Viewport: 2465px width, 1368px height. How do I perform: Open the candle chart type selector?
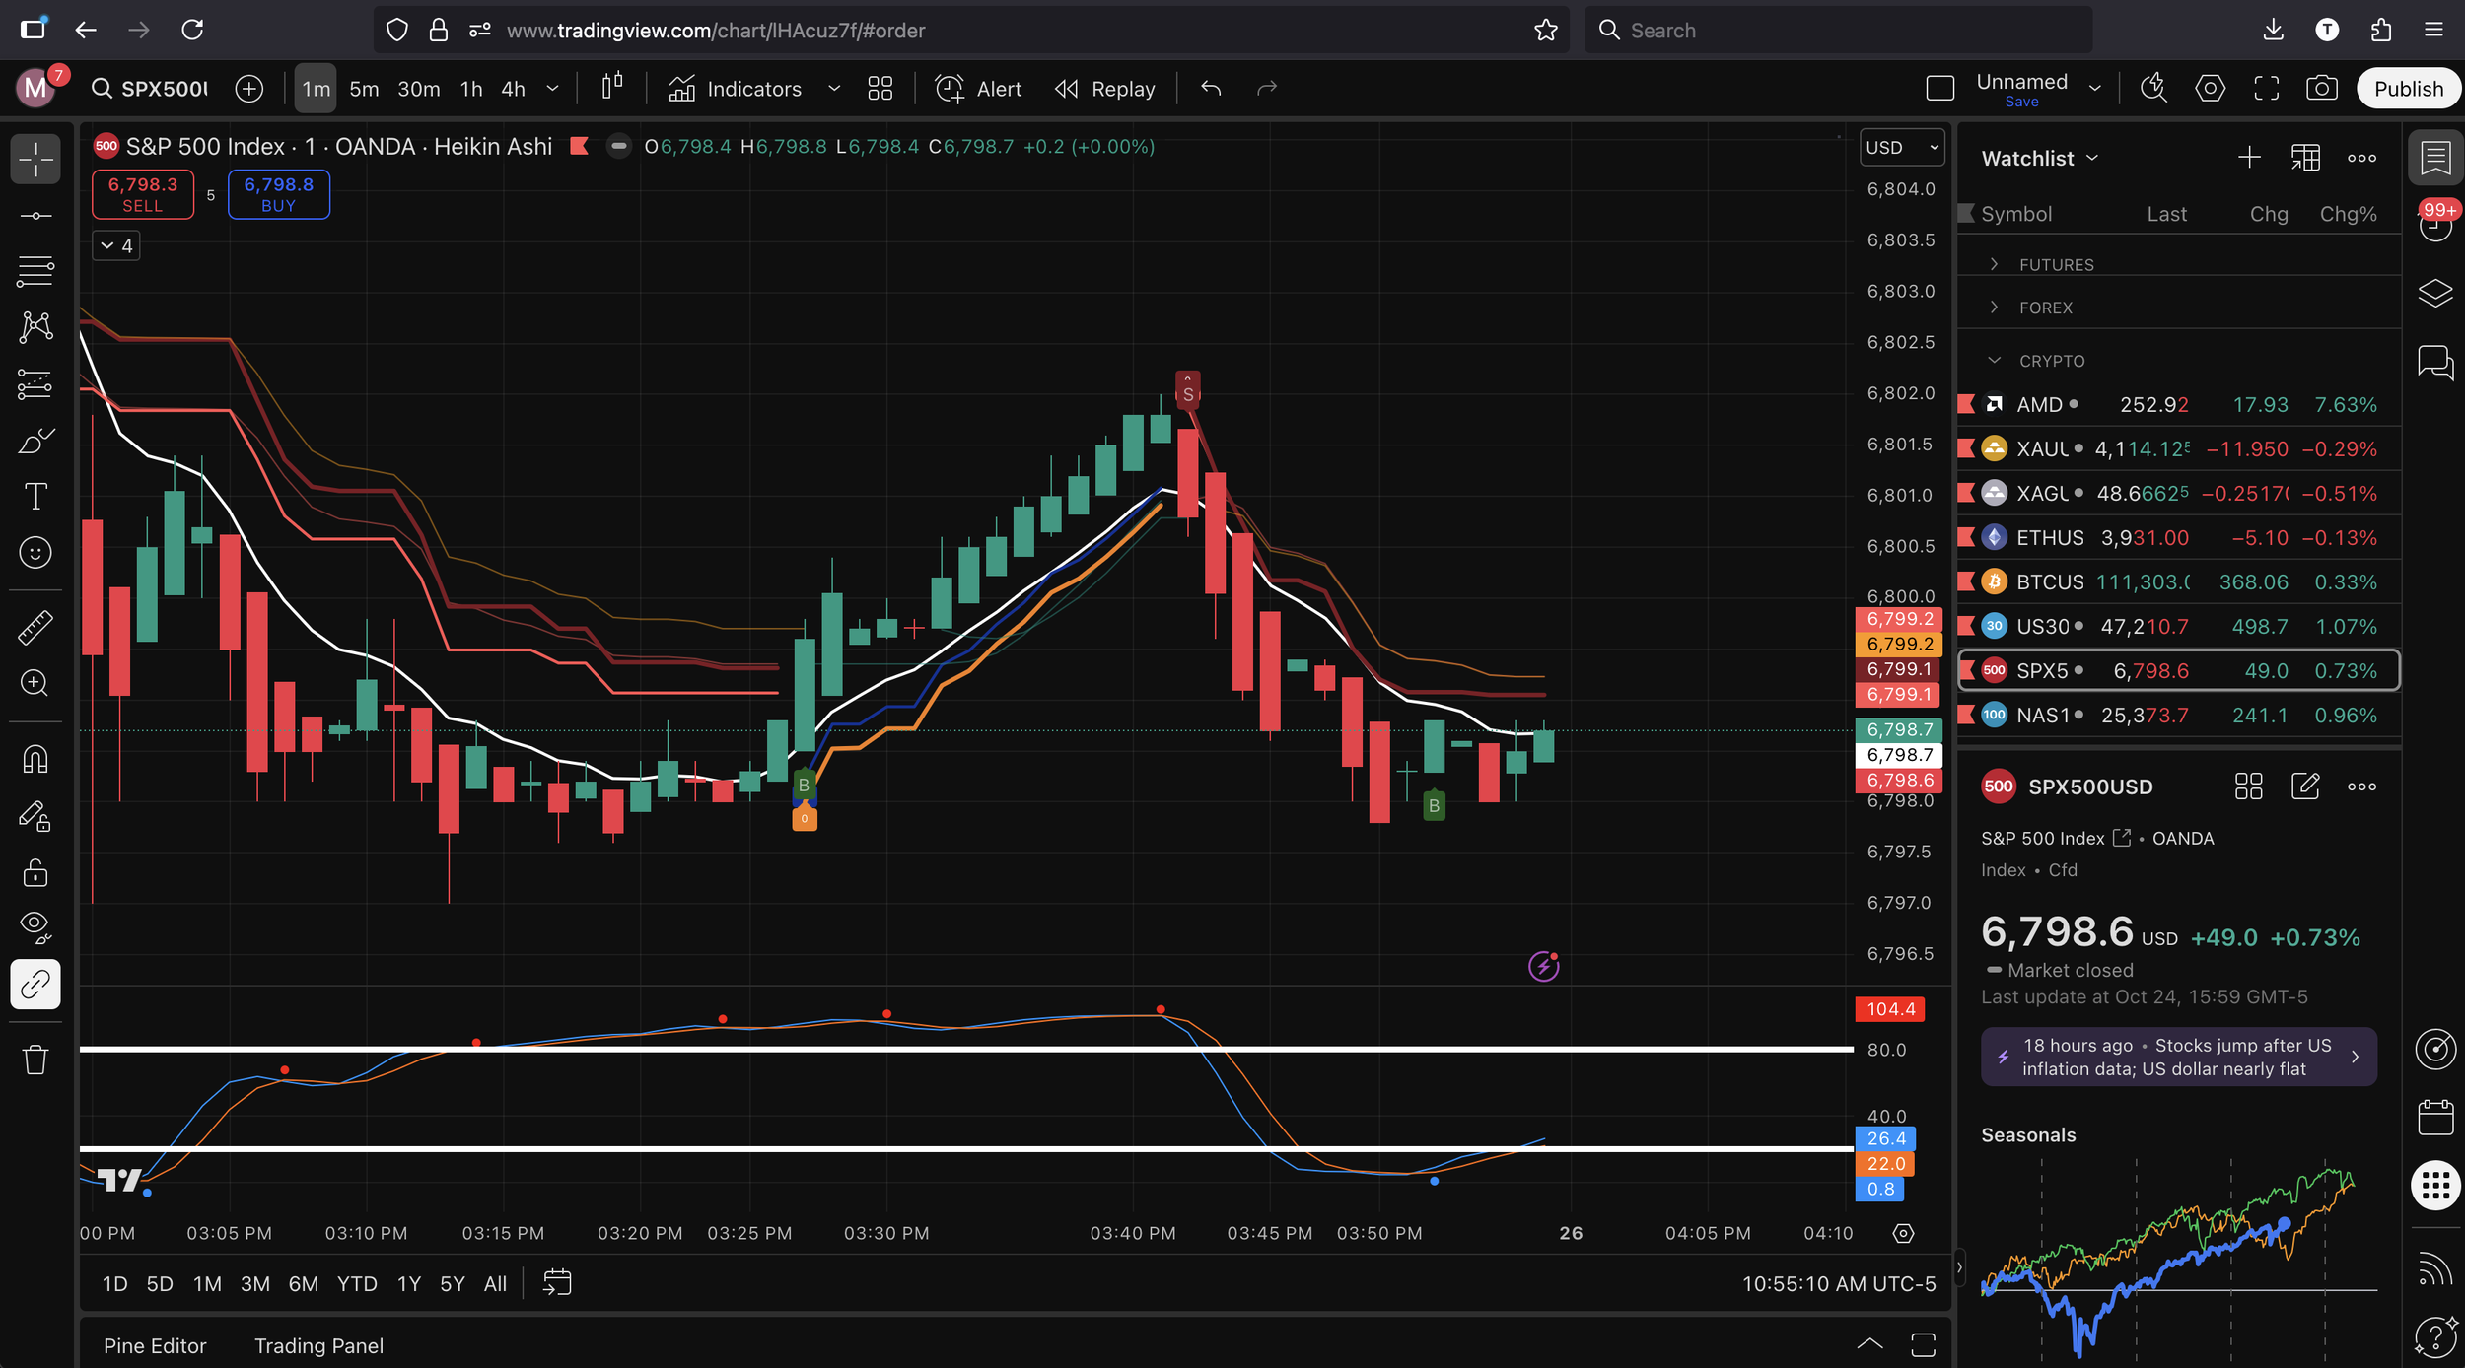tap(612, 88)
